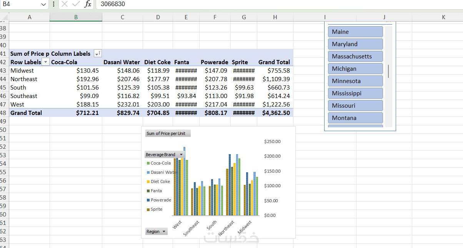Click the Northeast row label cell

click(x=30, y=79)
